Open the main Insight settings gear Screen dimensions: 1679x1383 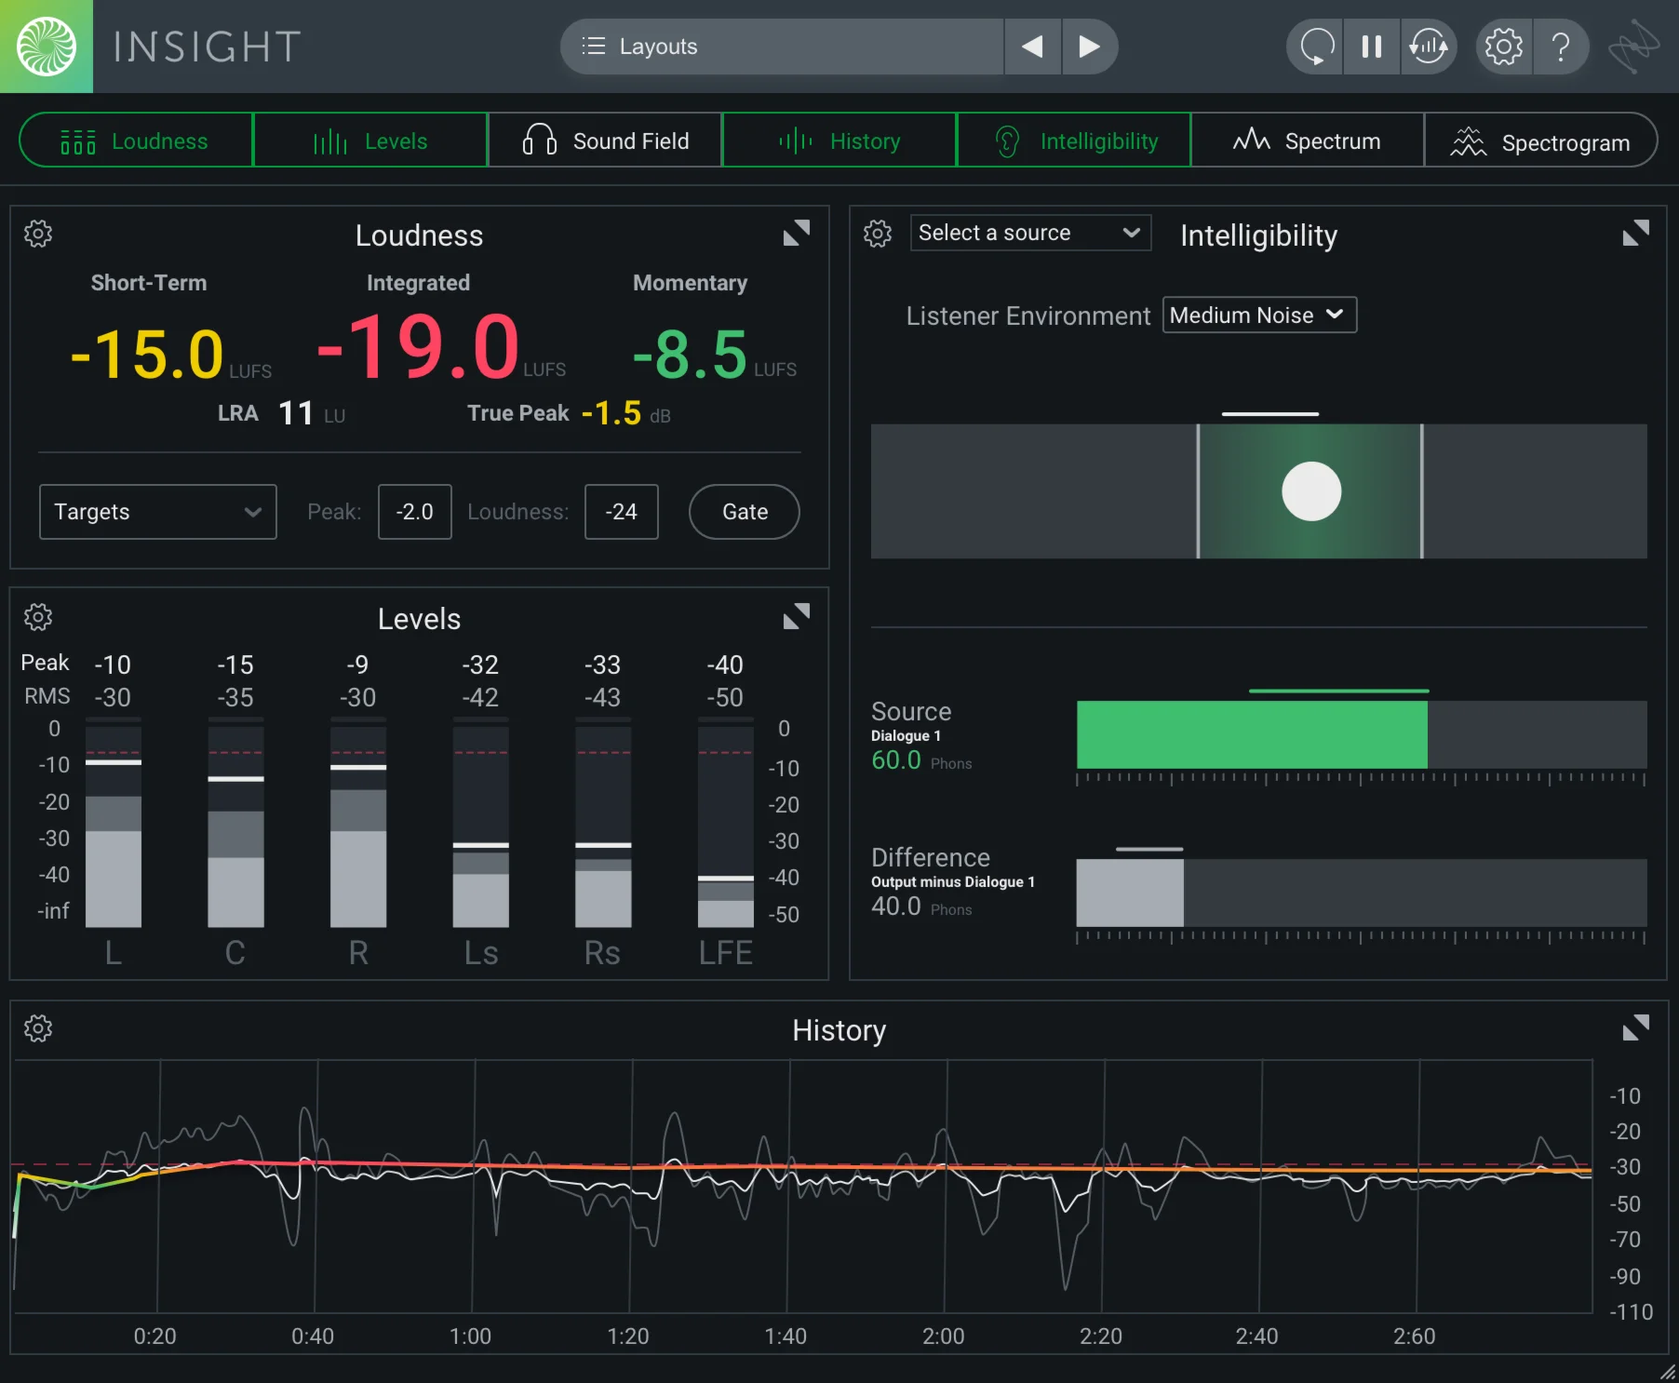point(1502,47)
